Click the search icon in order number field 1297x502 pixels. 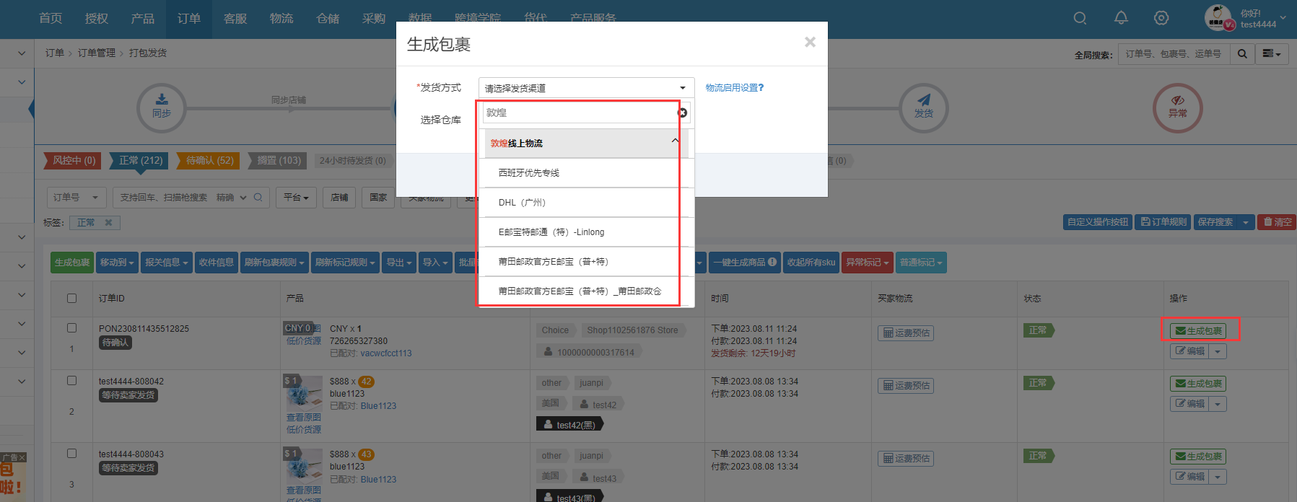click(x=258, y=198)
